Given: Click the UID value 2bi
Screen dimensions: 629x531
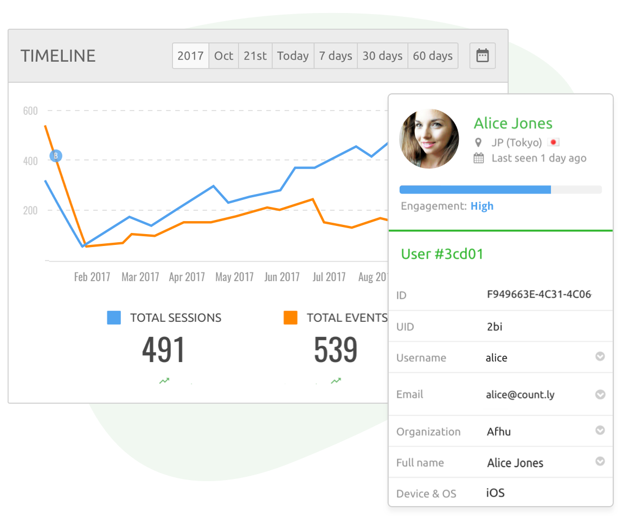Looking at the screenshot, I should click(x=495, y=327).
